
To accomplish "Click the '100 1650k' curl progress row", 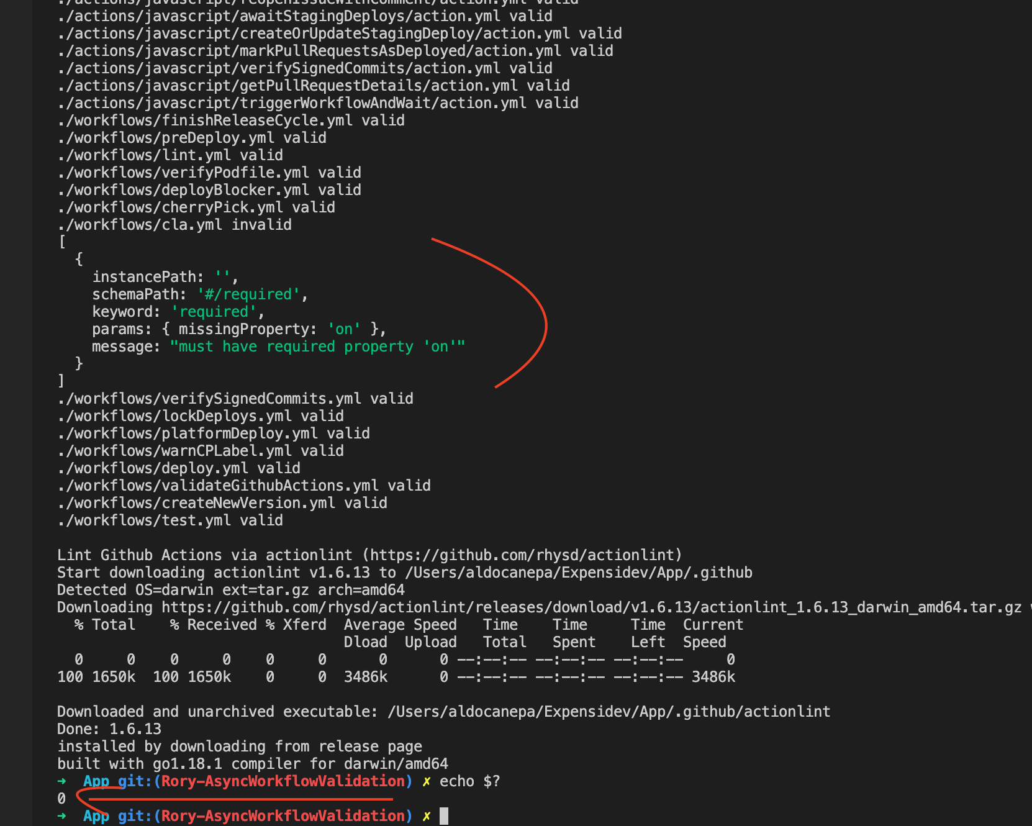I will tap(396, 677).
